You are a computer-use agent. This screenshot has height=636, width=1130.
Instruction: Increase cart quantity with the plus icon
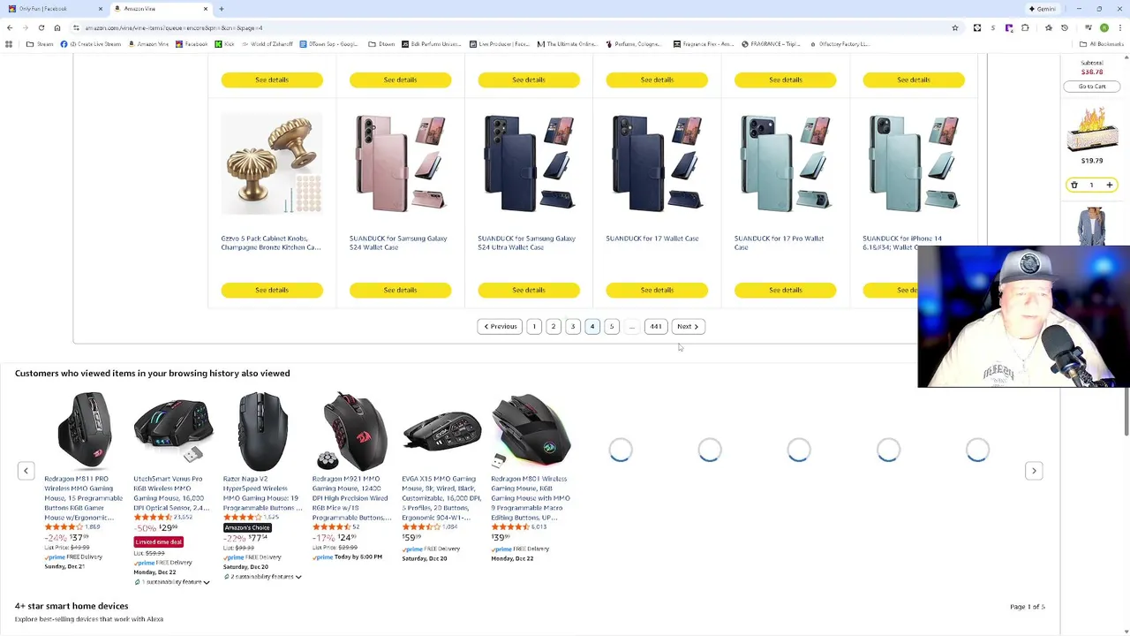point(1110,185)
